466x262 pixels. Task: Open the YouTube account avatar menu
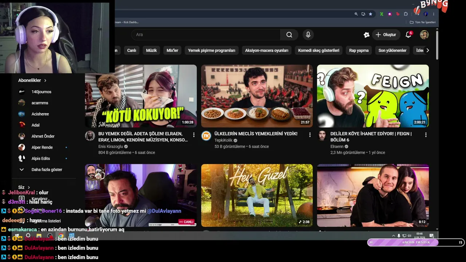[424, 35]
